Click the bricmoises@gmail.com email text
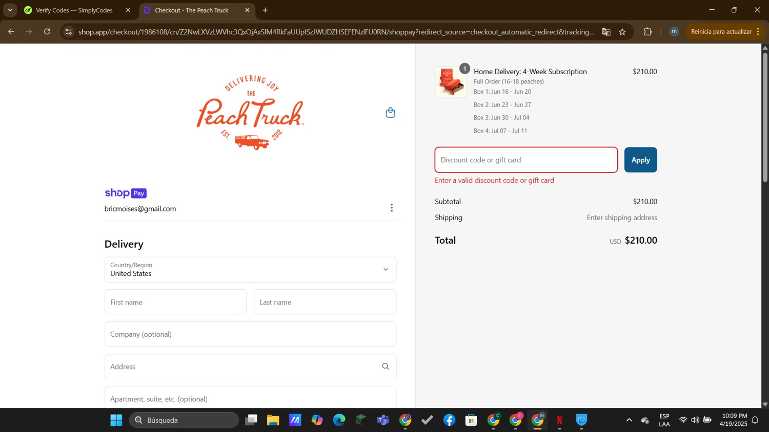769x432 pixels. [x=140, y=209]
